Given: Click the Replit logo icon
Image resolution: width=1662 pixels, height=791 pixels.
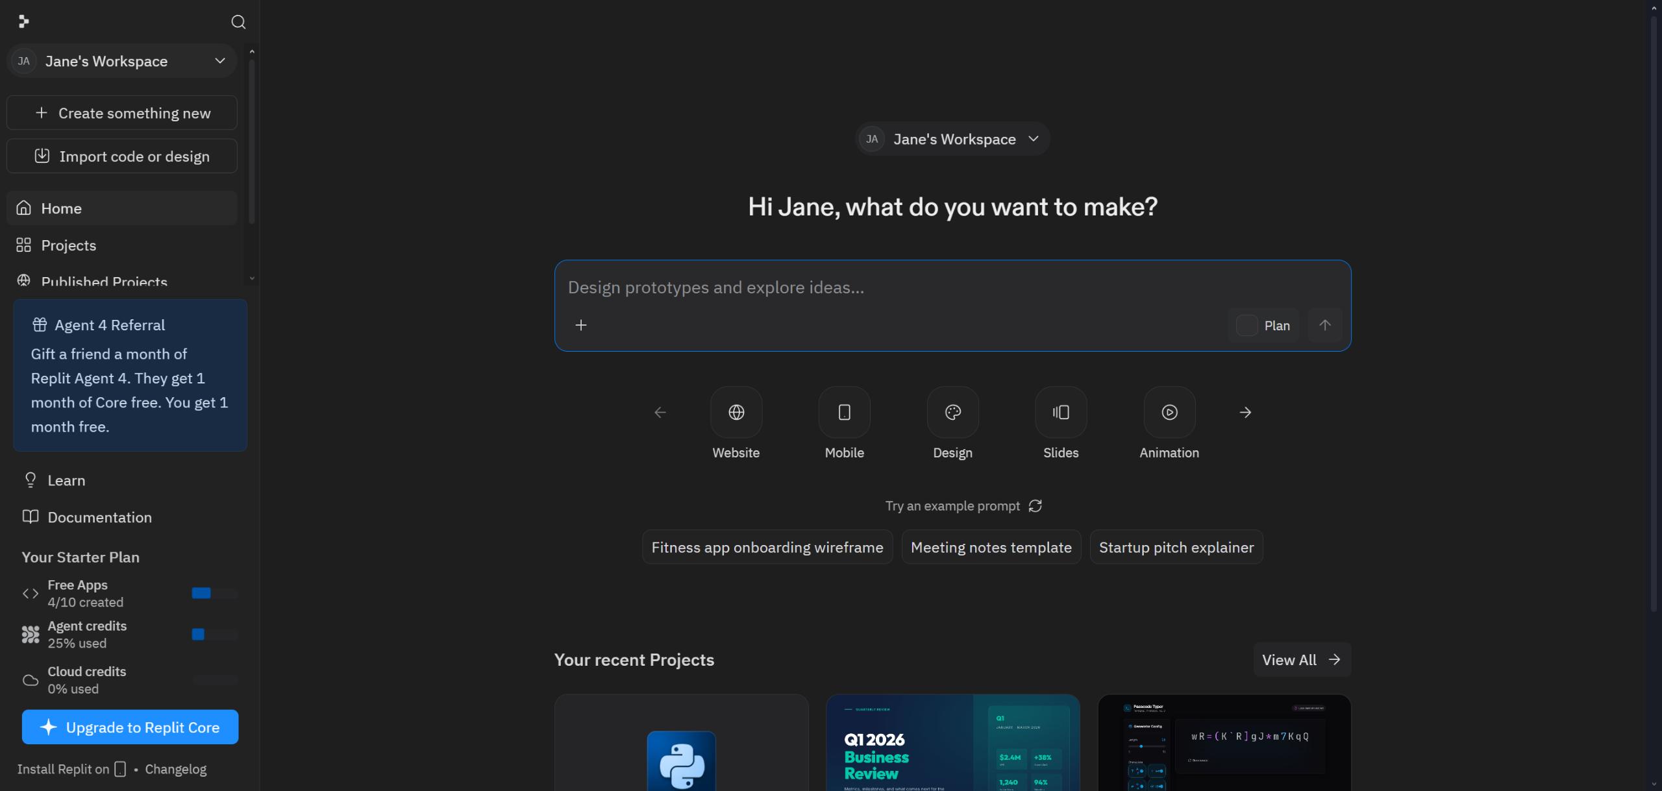Looking at the screenshot, I should pos(24,22).
